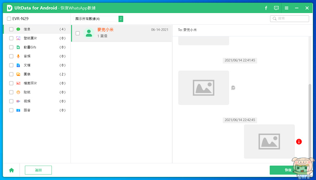This screenshot has width=316, height=180.
Task: Click the search magnifier icon
Action: (x=274, y=19)
